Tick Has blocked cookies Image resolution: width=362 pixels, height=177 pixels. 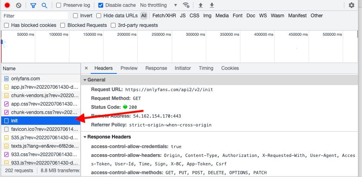coord(6,25)
